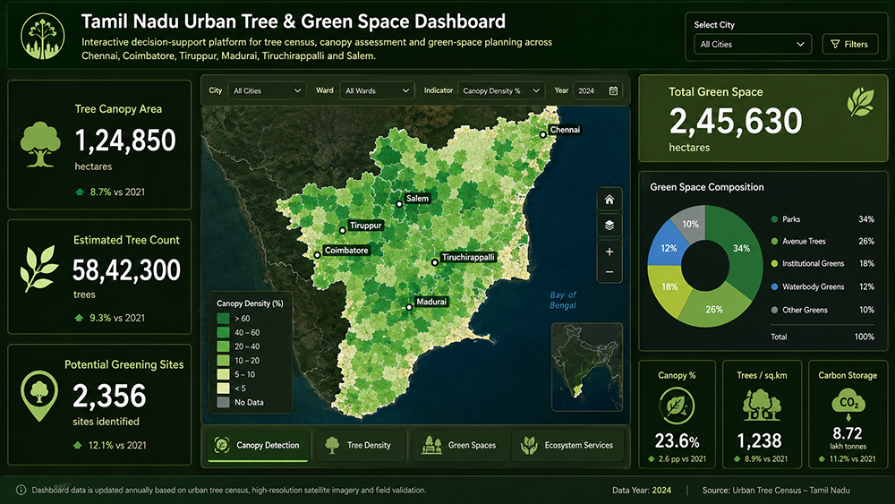
Task: Click the Canopy % leaf circle icon
Action: coord(677,406)
